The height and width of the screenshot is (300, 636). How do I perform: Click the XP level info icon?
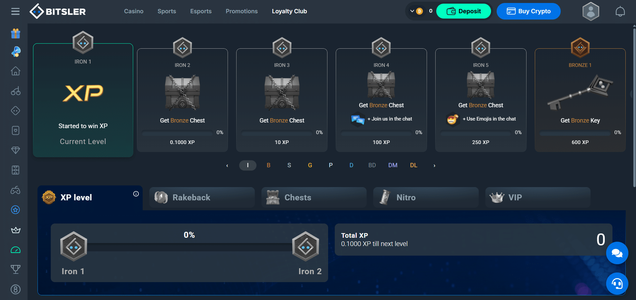click(x=136, y=194)
